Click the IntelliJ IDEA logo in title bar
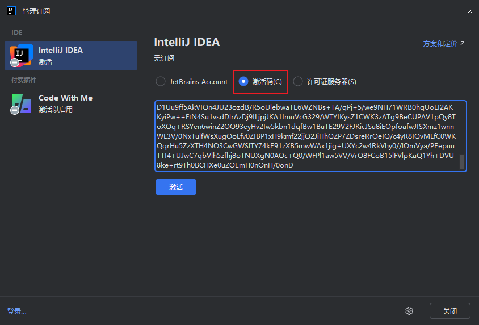The image size is (479, 325). [11, 11]
